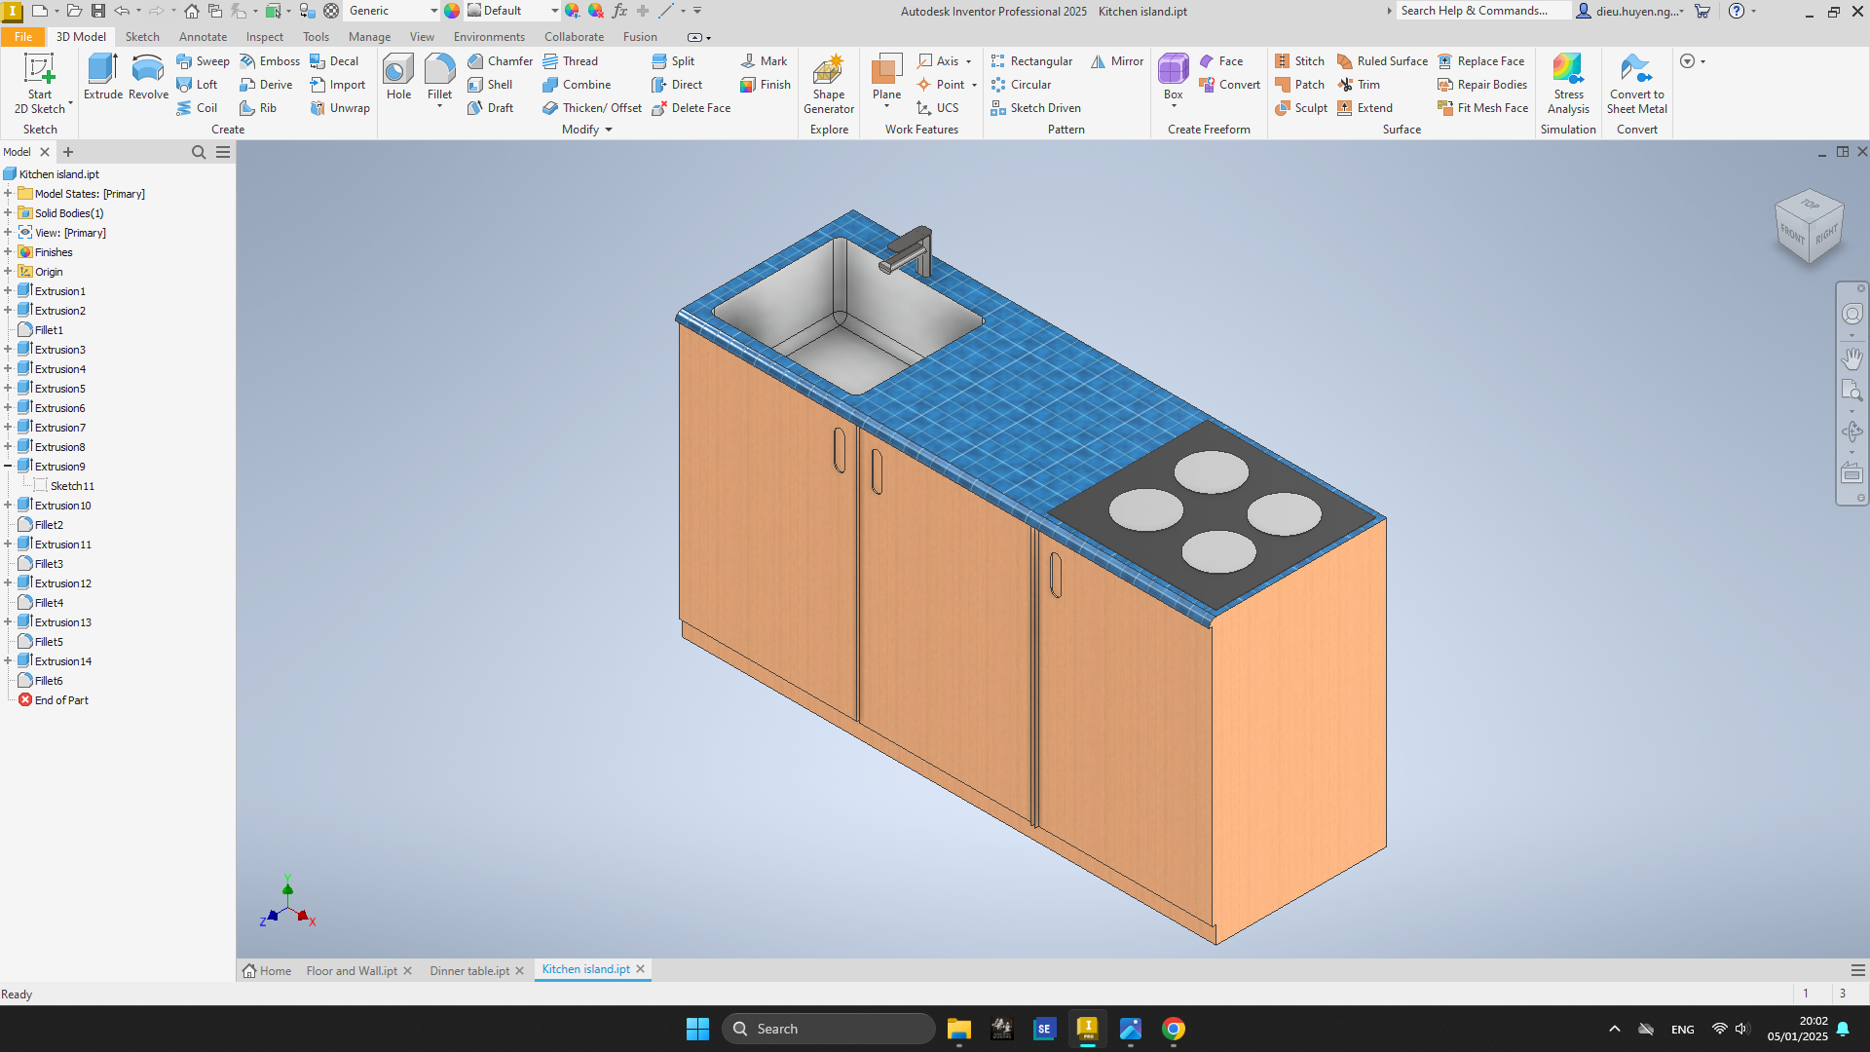The image size is (1870, 1052).
Task: Select Sketch11 in the model browser
Action: coord(72,486)
